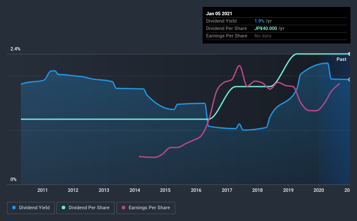Image resolution: width=357 pixels, height=221 pixels.
Task: Select the 2013 axis label
Action: pos(104,190)
